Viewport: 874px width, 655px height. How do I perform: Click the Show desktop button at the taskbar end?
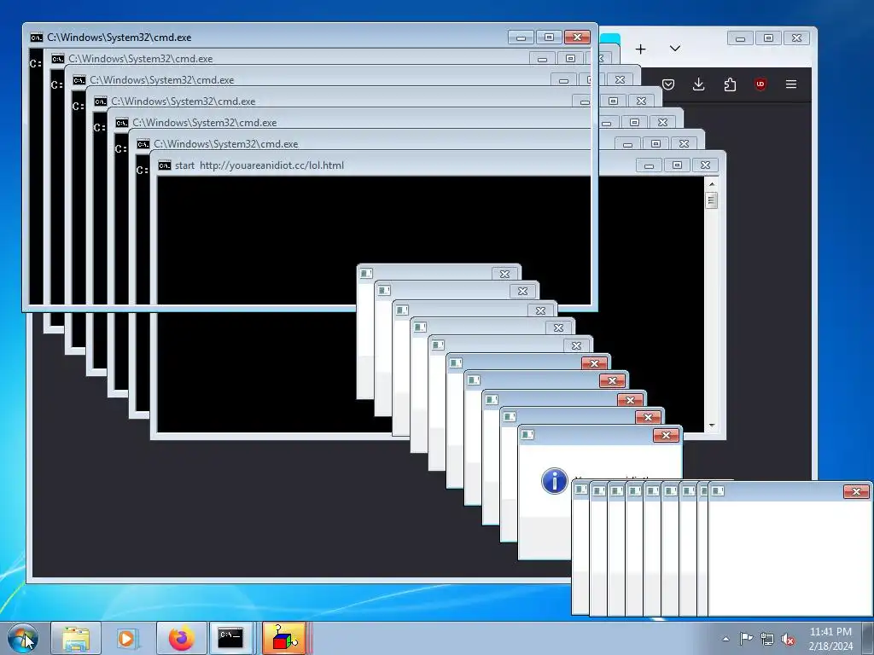(868, 638)
